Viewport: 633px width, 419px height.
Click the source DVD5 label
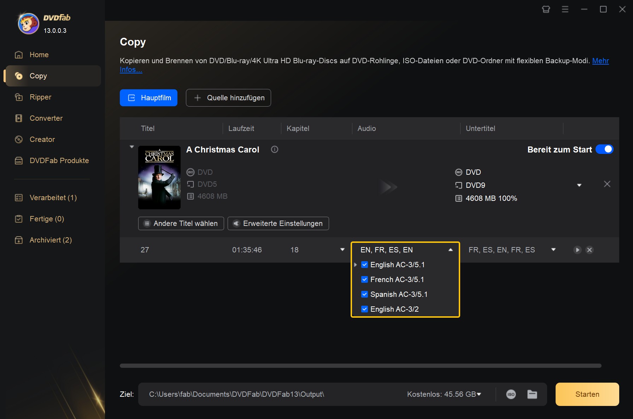(207, 184)
